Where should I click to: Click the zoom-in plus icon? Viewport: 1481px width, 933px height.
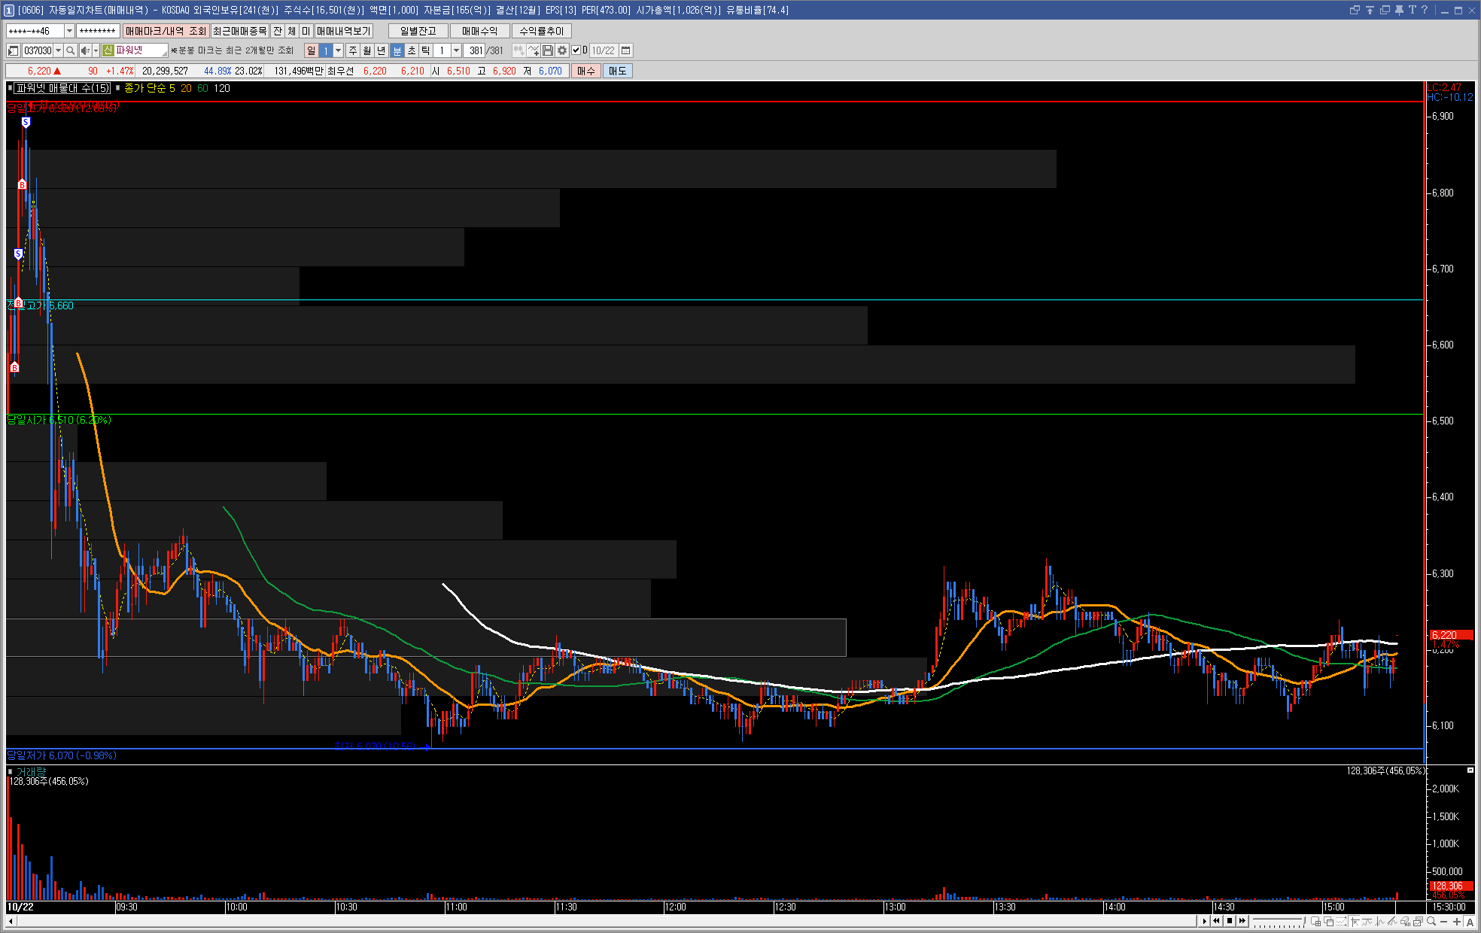coord(1457,922)
